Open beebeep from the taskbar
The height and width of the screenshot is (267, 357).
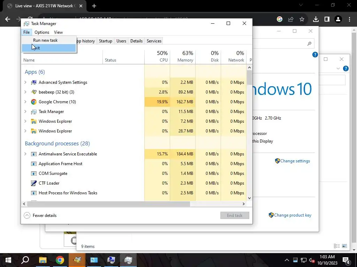[77, 260]
